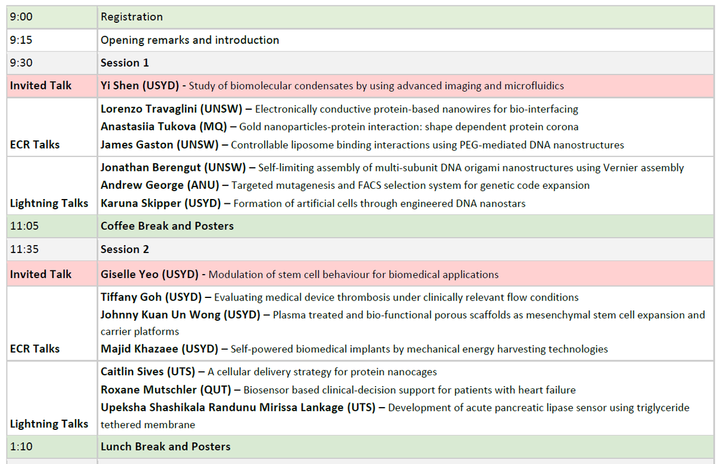Click Jonathan Berengut (UNSW) talk line

tap(392, 168)
